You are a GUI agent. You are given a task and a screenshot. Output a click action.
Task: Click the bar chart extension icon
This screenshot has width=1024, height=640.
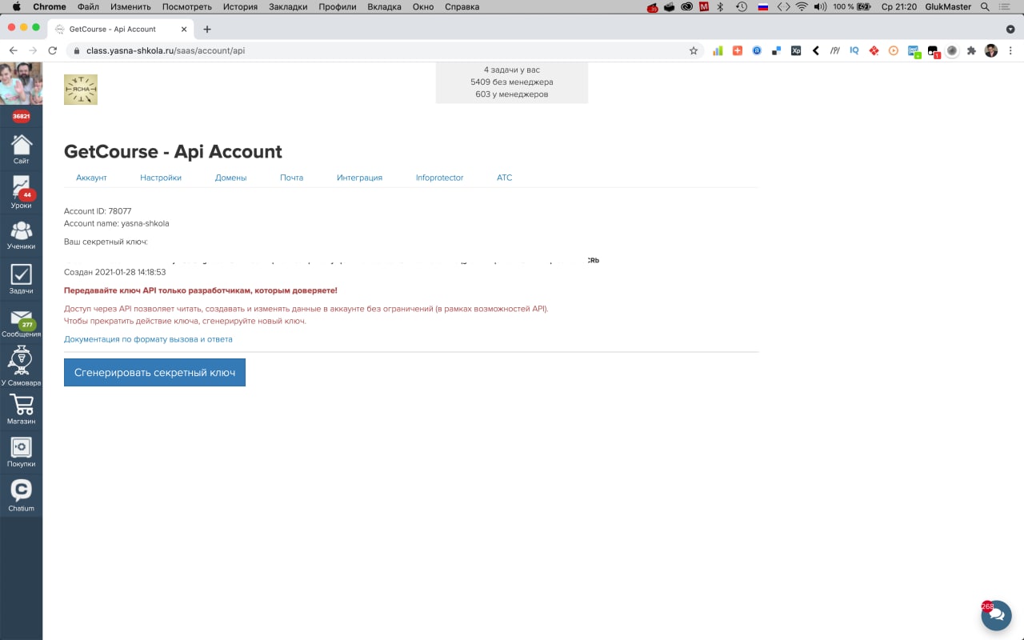718,50
